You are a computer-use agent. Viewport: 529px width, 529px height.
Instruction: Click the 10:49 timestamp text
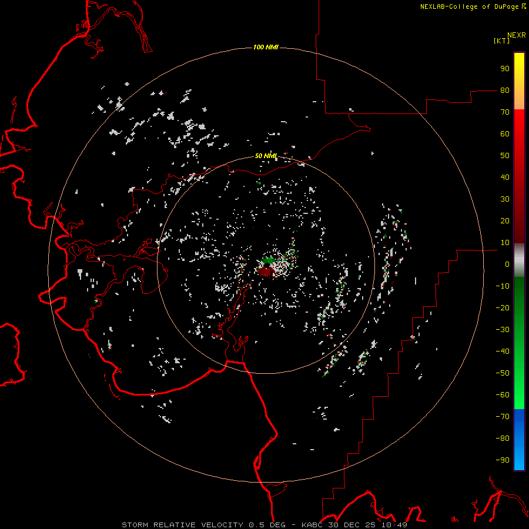click(x=394, y=525)
